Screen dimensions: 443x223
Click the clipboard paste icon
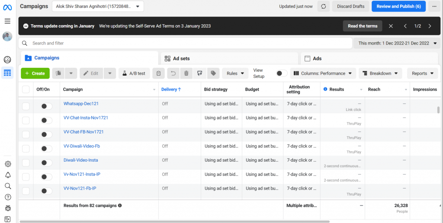tap(158, 73)
